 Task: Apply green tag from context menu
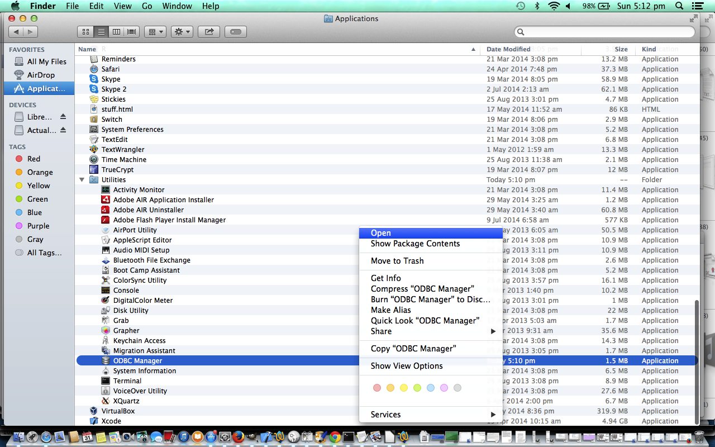point(417,388)
